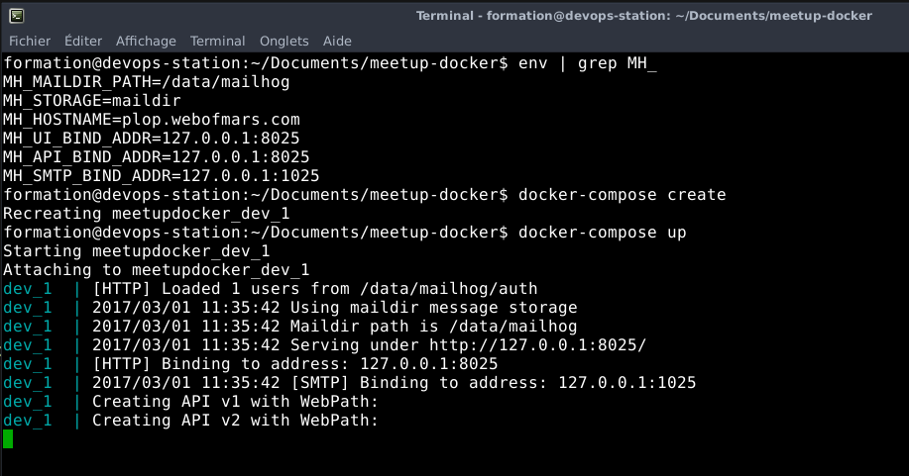The image size is (909, 476).
Task: Click the 'docker-compose create' command
Action: click(x=623, y=195)
